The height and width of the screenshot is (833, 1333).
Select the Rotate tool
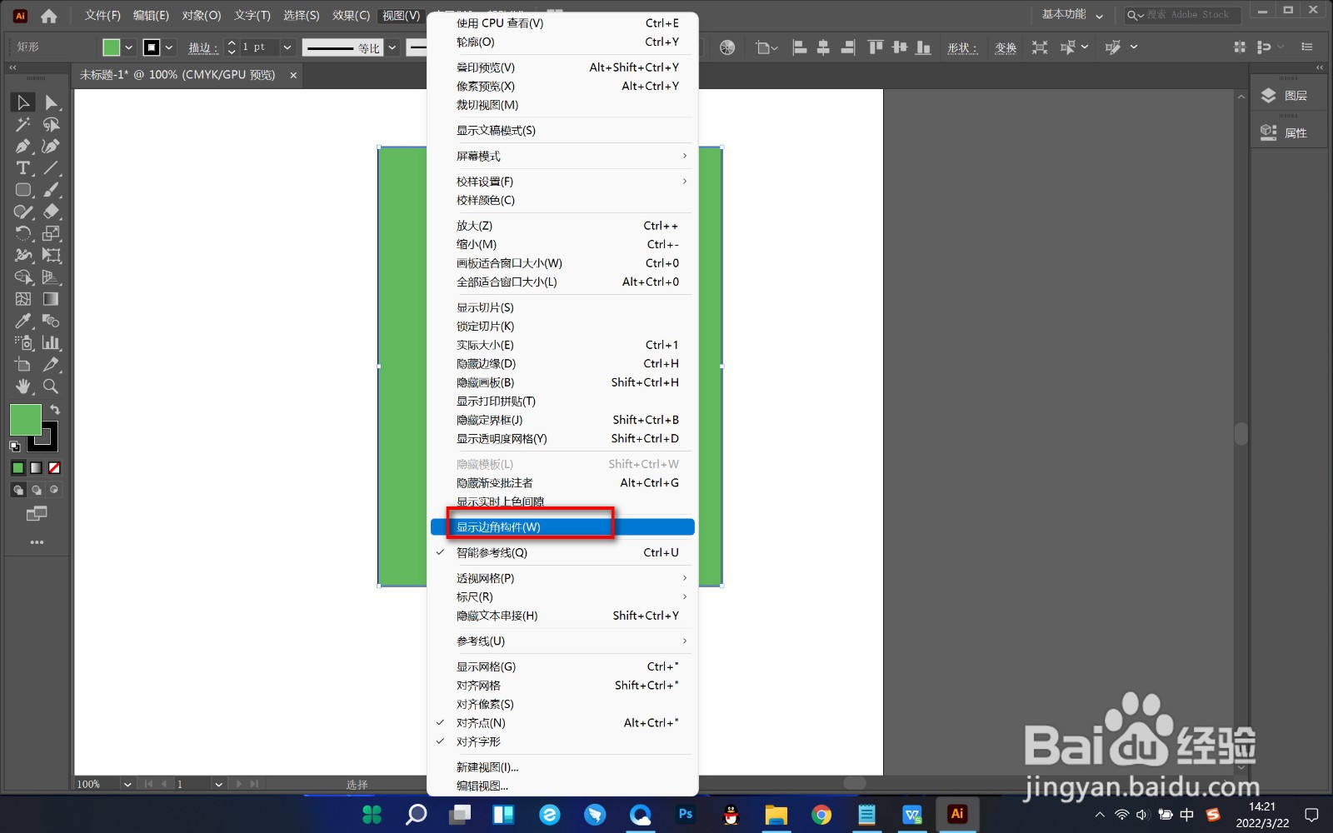22,233
